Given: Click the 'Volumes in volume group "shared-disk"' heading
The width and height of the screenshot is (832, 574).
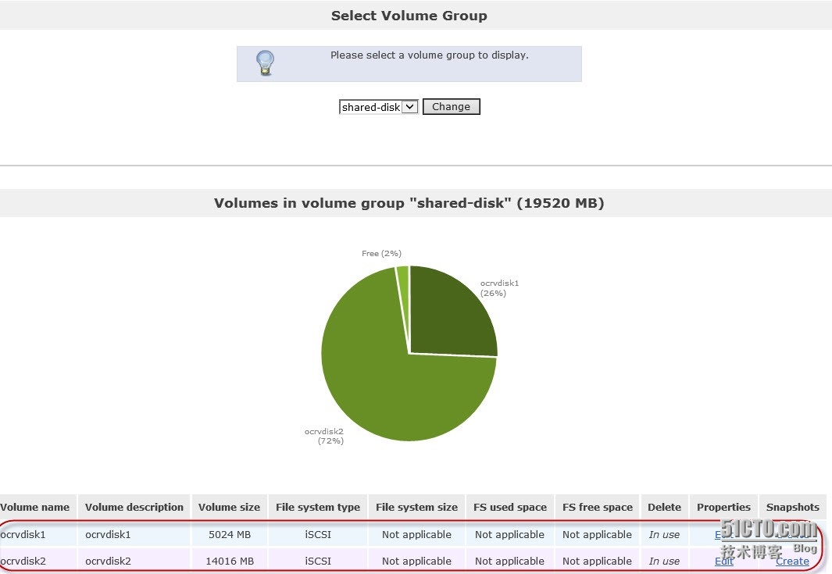Looking at the screenshot, I should click(409, 202).
